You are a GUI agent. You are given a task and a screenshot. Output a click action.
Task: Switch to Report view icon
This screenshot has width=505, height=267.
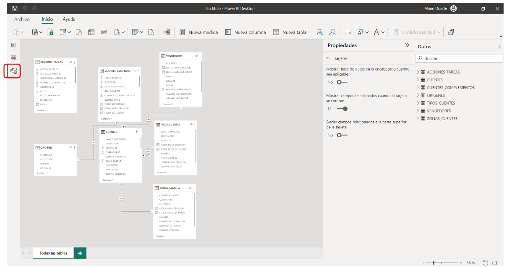[x=13, y=45]
